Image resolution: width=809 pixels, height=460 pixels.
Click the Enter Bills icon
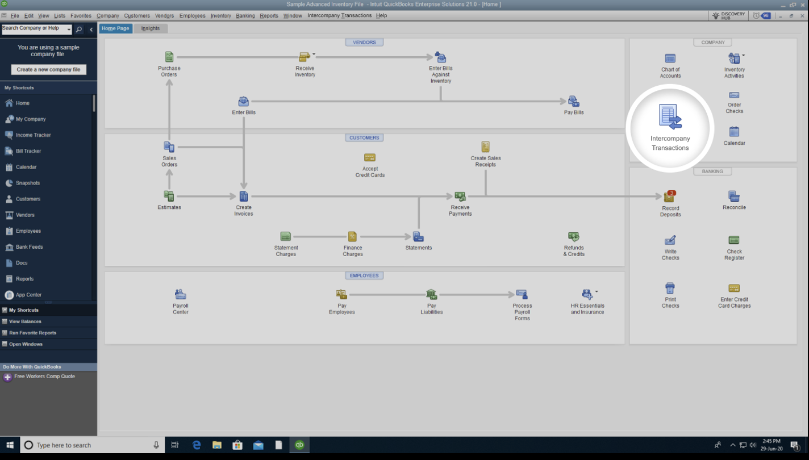(244, 102)
